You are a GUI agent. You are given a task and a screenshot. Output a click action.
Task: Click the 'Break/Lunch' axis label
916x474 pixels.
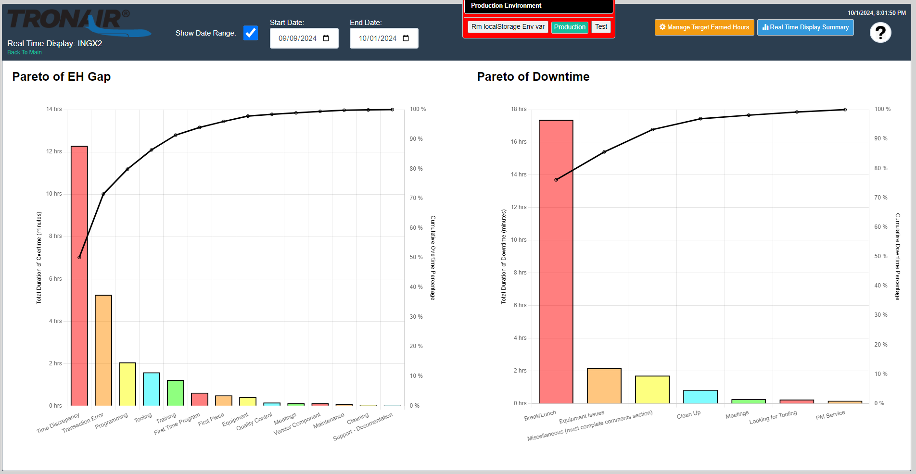[x=540, y=415]
